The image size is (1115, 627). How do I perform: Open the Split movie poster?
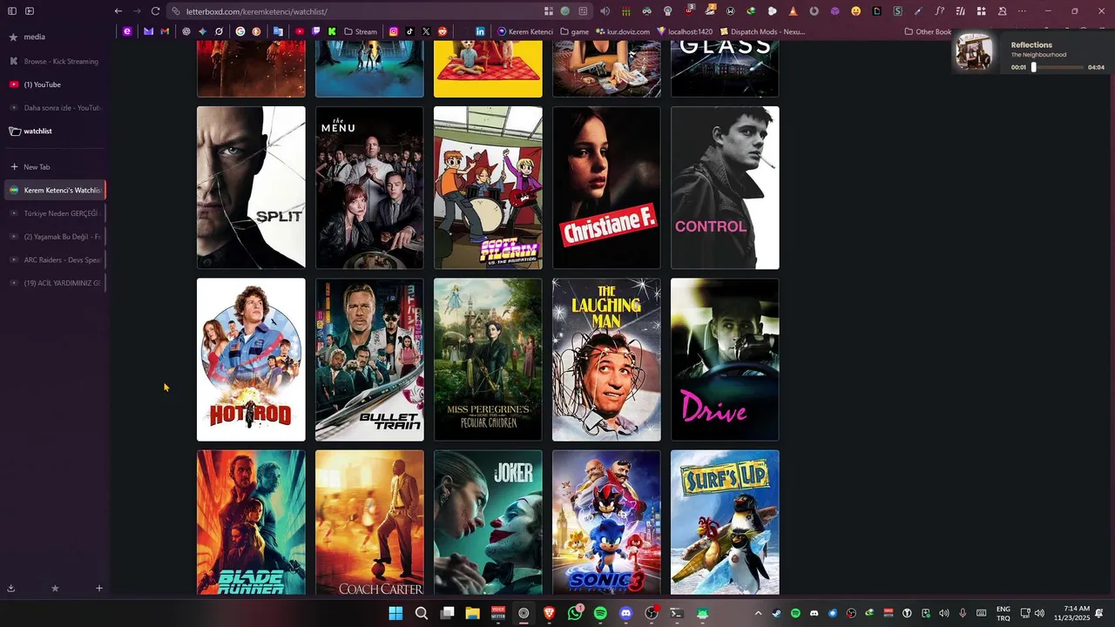[251, 187]
